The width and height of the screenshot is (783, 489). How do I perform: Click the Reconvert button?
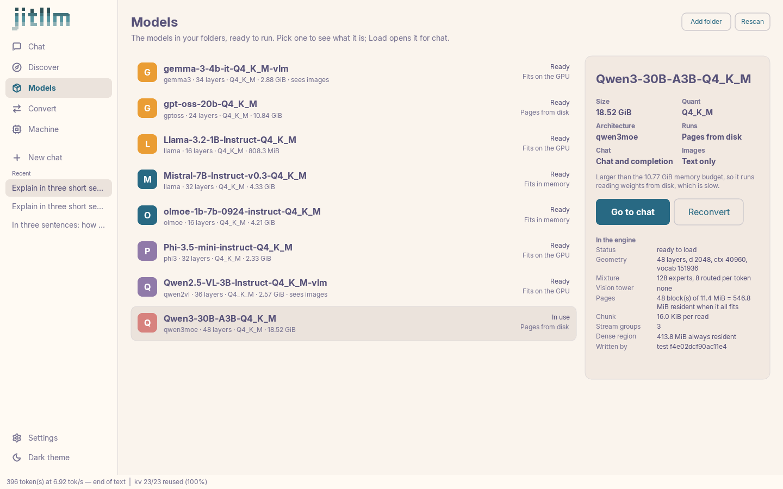[709, 212]
